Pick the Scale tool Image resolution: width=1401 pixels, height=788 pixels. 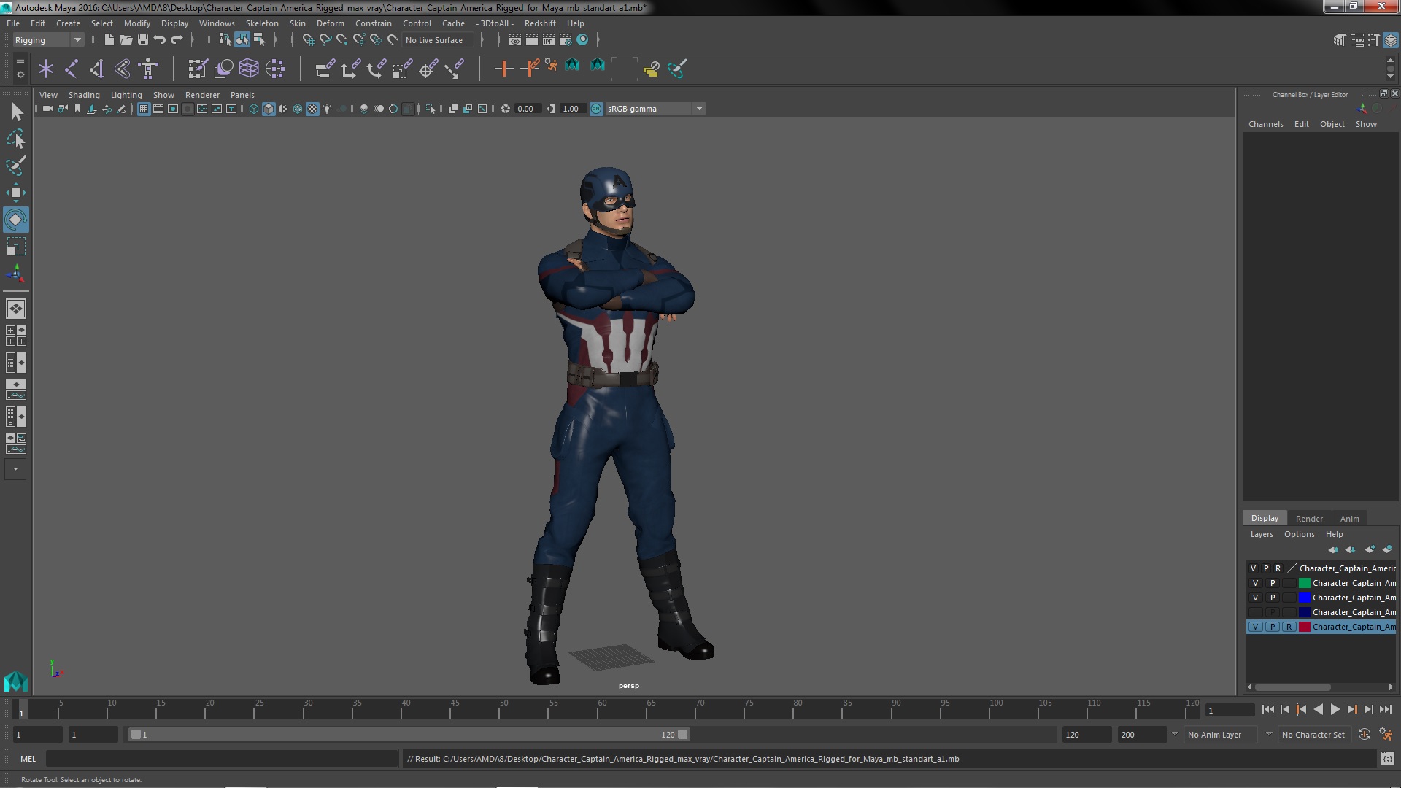coord(16,247)
